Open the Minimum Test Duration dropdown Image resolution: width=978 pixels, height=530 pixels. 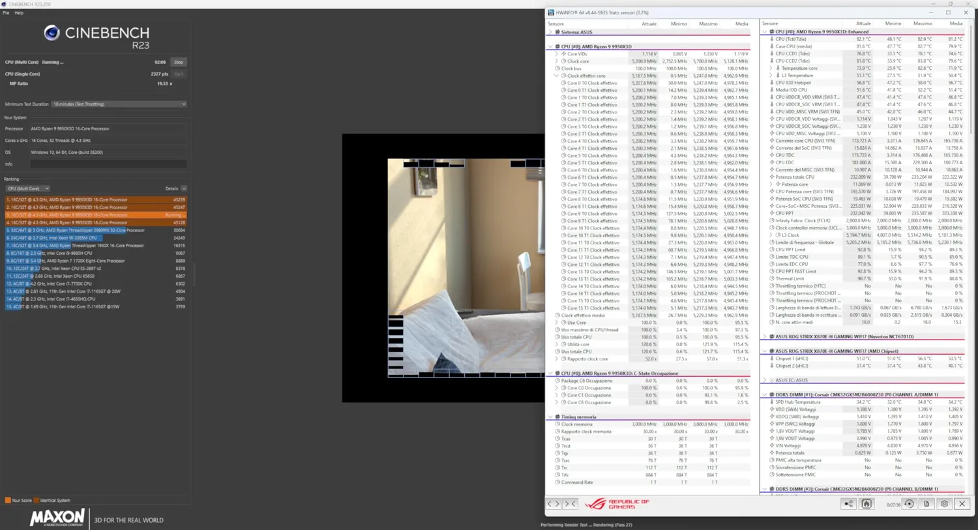click(119, 104)
